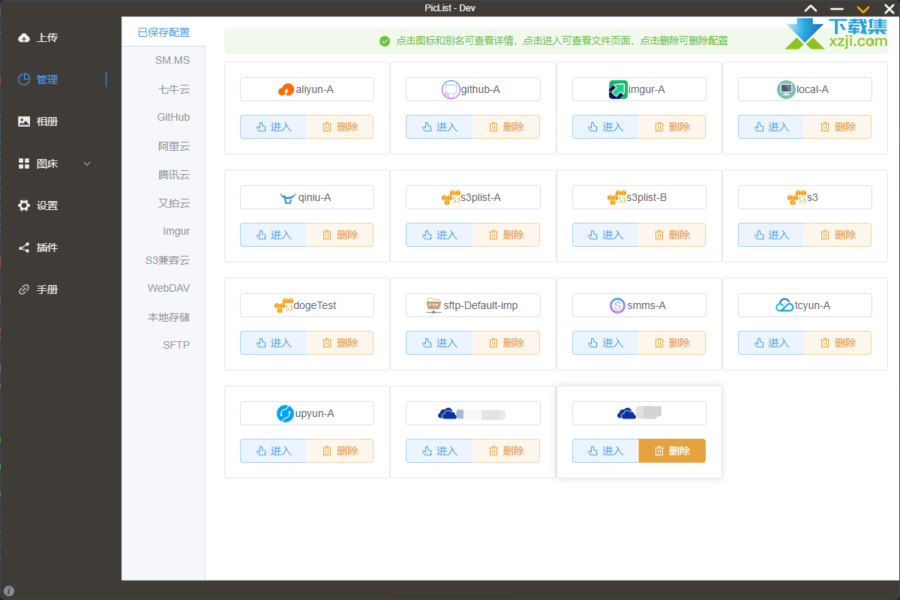
Task: Open the 插件 plugins page
Action: pyautogui.click(x=47, y=247)
